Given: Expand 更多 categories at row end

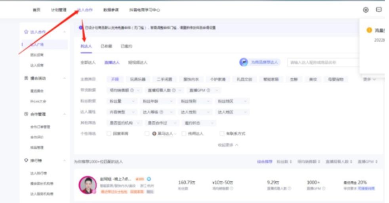Looking at the screenshot, I should pos(370,79).
